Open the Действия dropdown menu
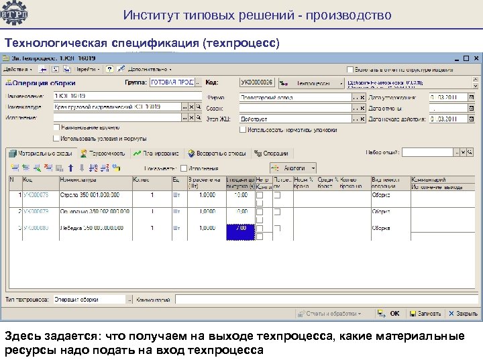The image size is (483, 362). [17, 69]
